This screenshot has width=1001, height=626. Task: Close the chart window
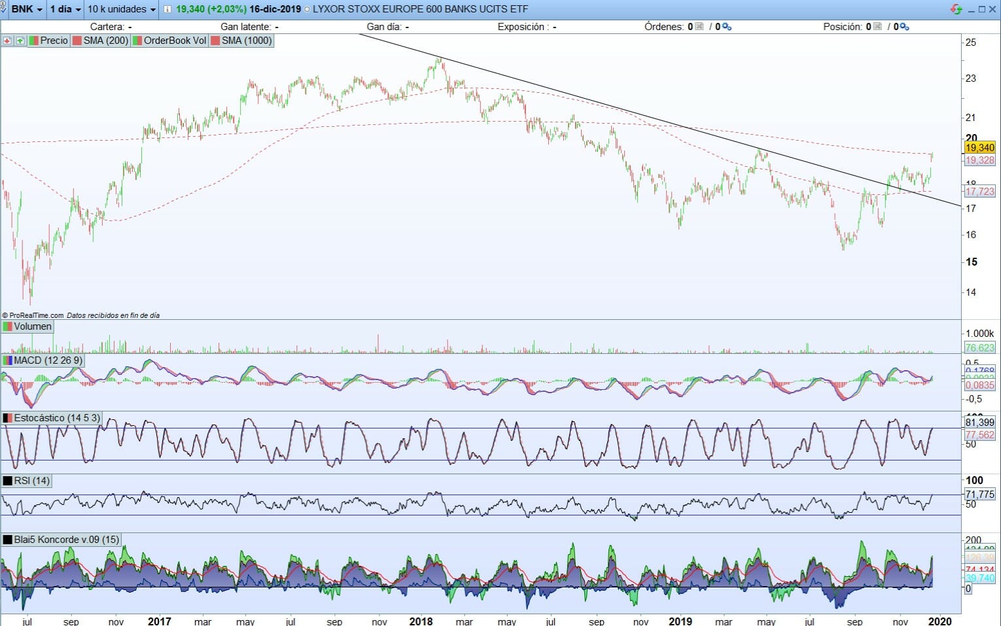coord(992,9)
